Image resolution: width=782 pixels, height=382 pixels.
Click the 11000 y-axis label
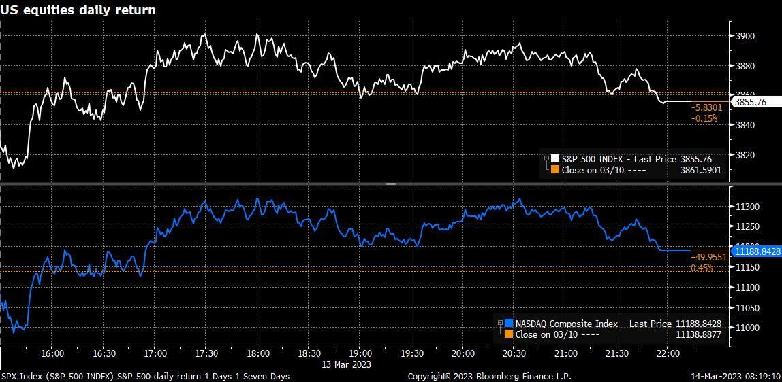pos(746,328)
